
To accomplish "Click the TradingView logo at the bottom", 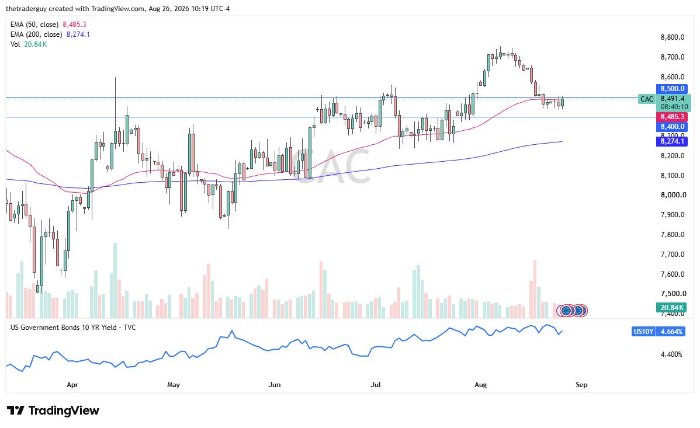I will [x=53, y=410].
